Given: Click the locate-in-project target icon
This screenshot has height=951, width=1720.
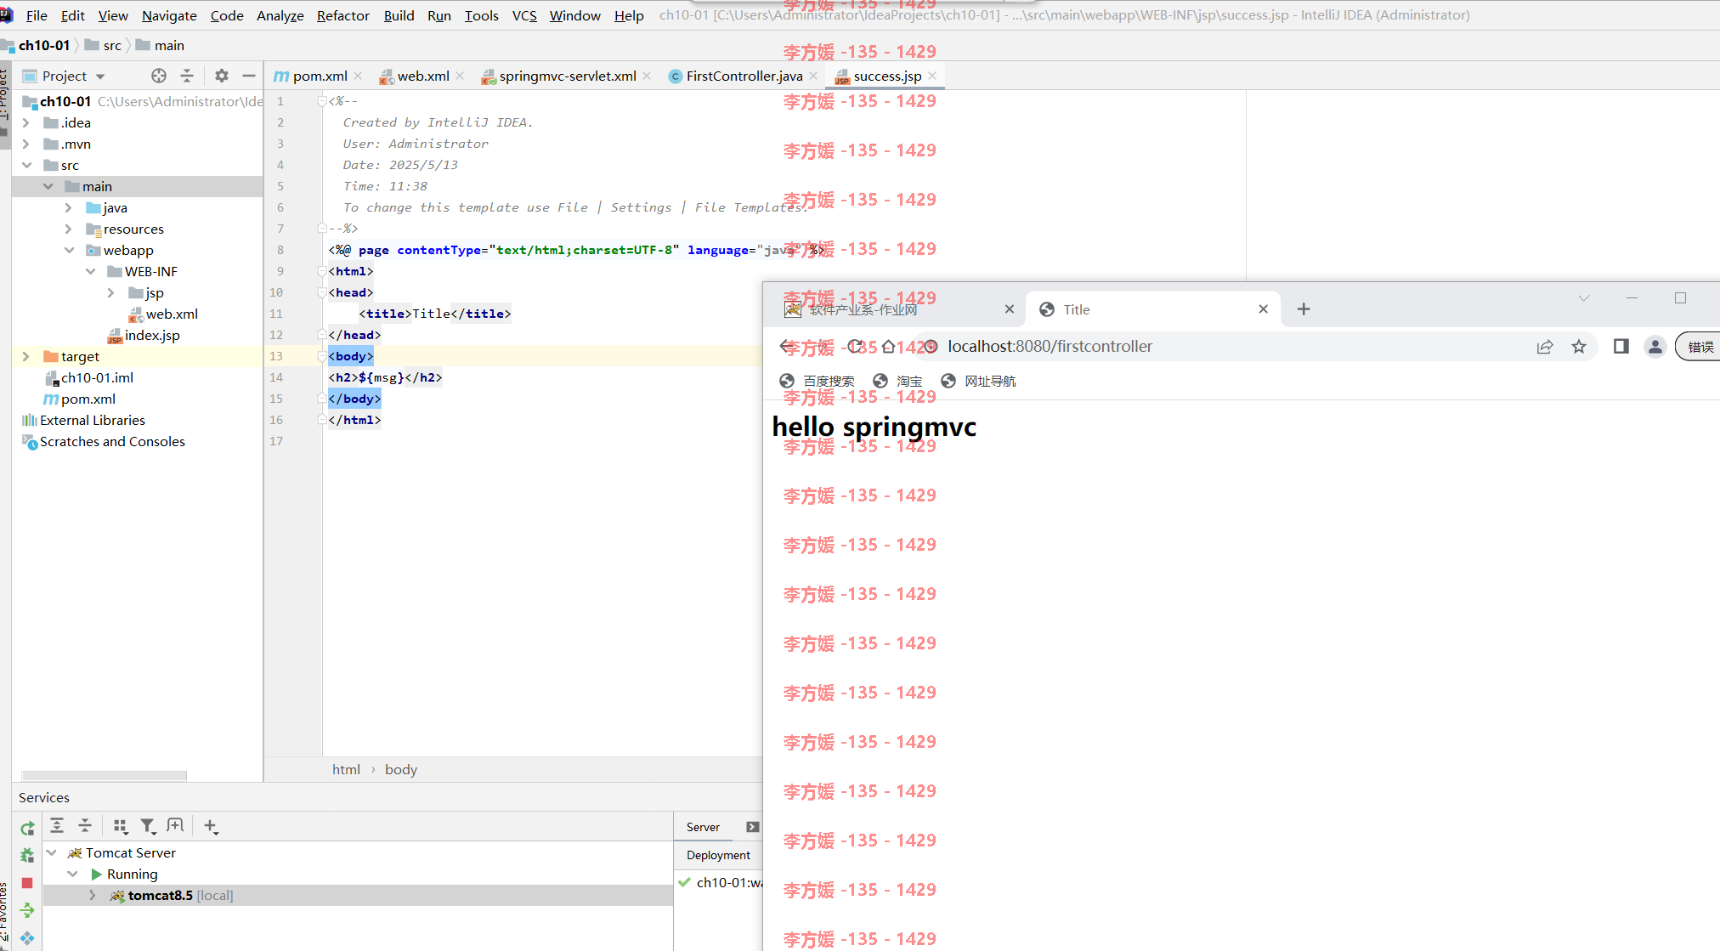Looking at the screenshot, I should pos(159,76).
